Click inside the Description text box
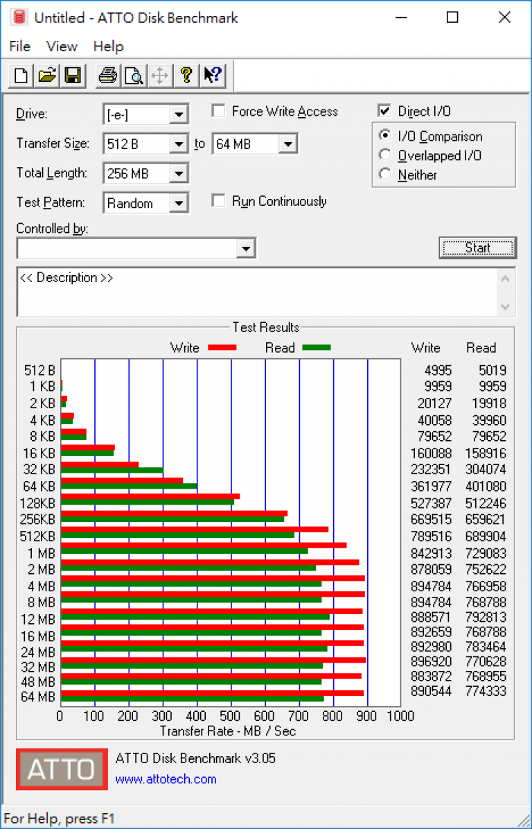The width and height of the screenshot is (532, 829). [258, 292]
